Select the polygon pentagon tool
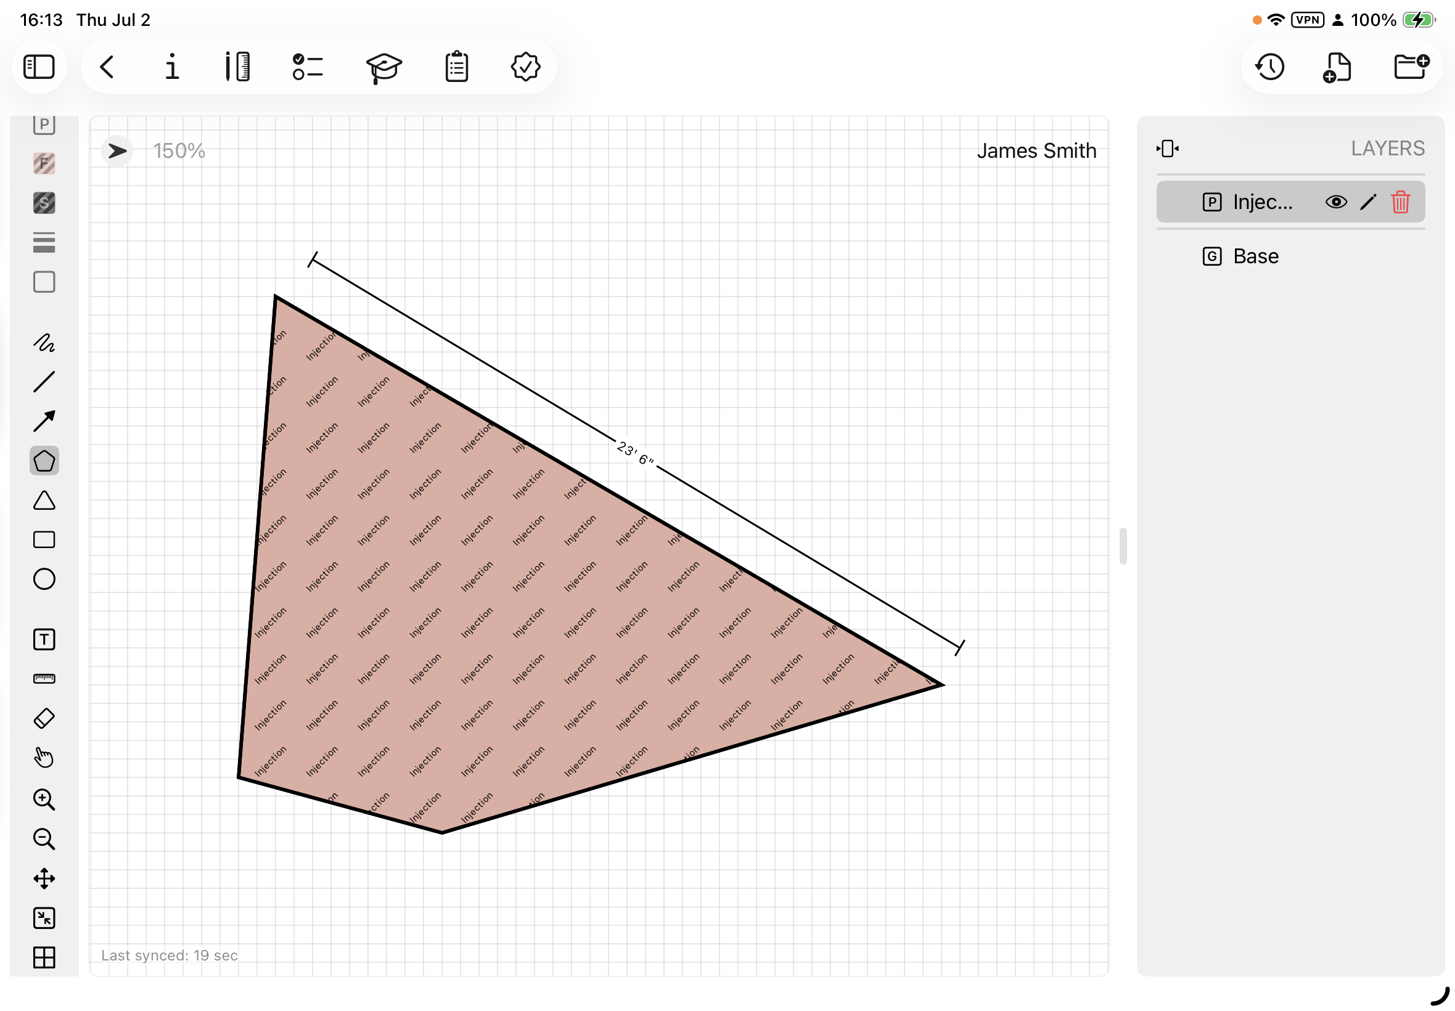The image size is (1455, 1011). coord(44,460)
